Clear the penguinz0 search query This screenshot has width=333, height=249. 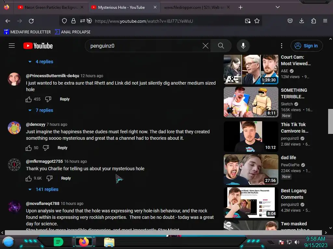click(x=206, y=46)
